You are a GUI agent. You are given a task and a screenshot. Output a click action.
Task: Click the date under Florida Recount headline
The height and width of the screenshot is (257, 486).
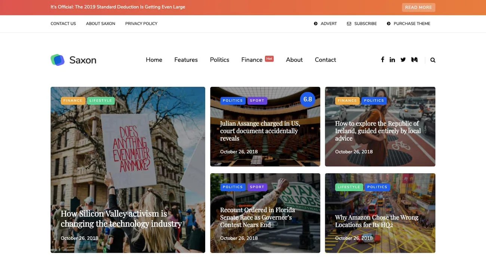click(x=239, y=238)
